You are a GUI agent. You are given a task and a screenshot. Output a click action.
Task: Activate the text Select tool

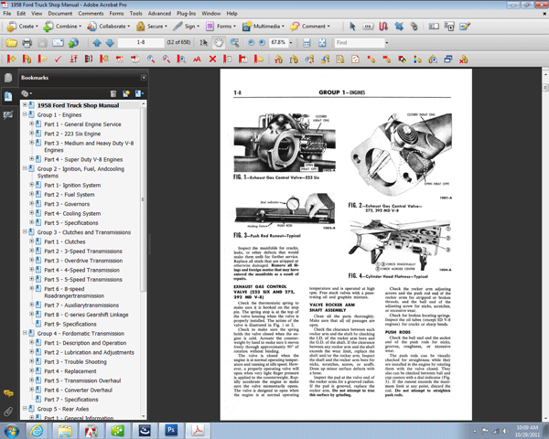[x=203, y=43]
